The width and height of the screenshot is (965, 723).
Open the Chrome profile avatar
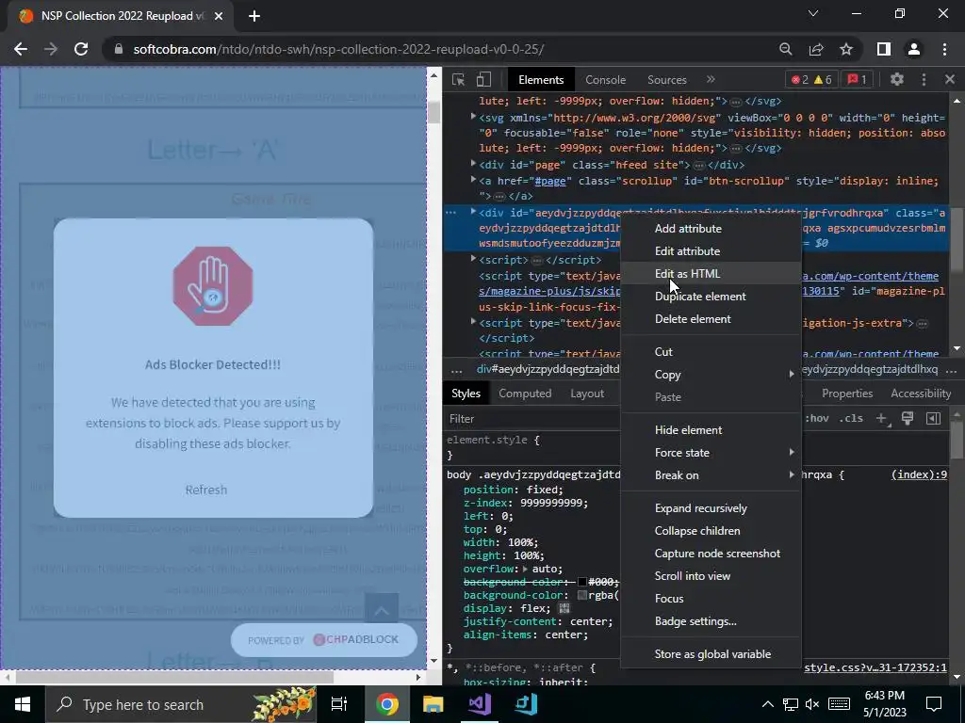[914, 49]
